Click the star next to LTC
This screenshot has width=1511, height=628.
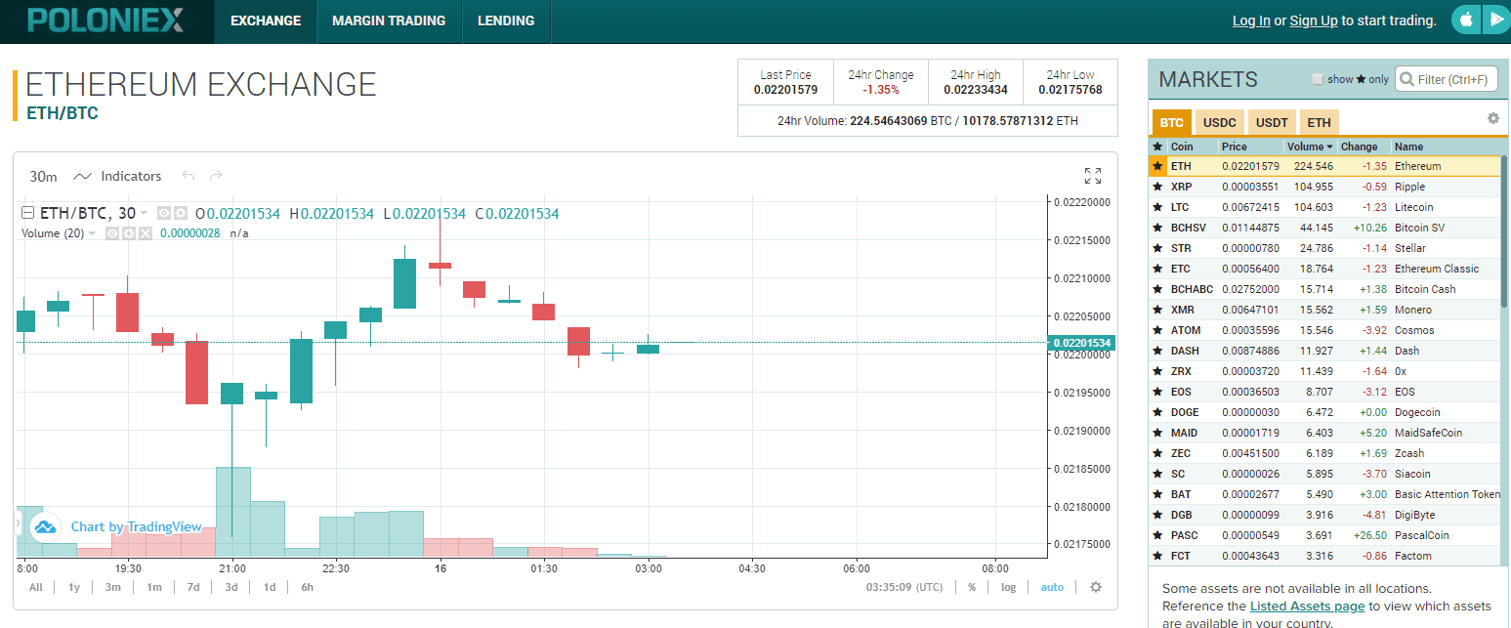[x=1157, y=207]
